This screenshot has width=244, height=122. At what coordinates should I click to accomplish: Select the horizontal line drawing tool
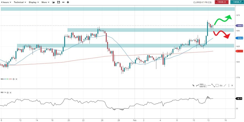tap(209, 85)
